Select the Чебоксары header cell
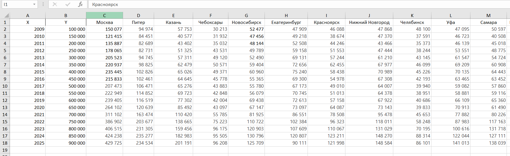 pos(210,22)
